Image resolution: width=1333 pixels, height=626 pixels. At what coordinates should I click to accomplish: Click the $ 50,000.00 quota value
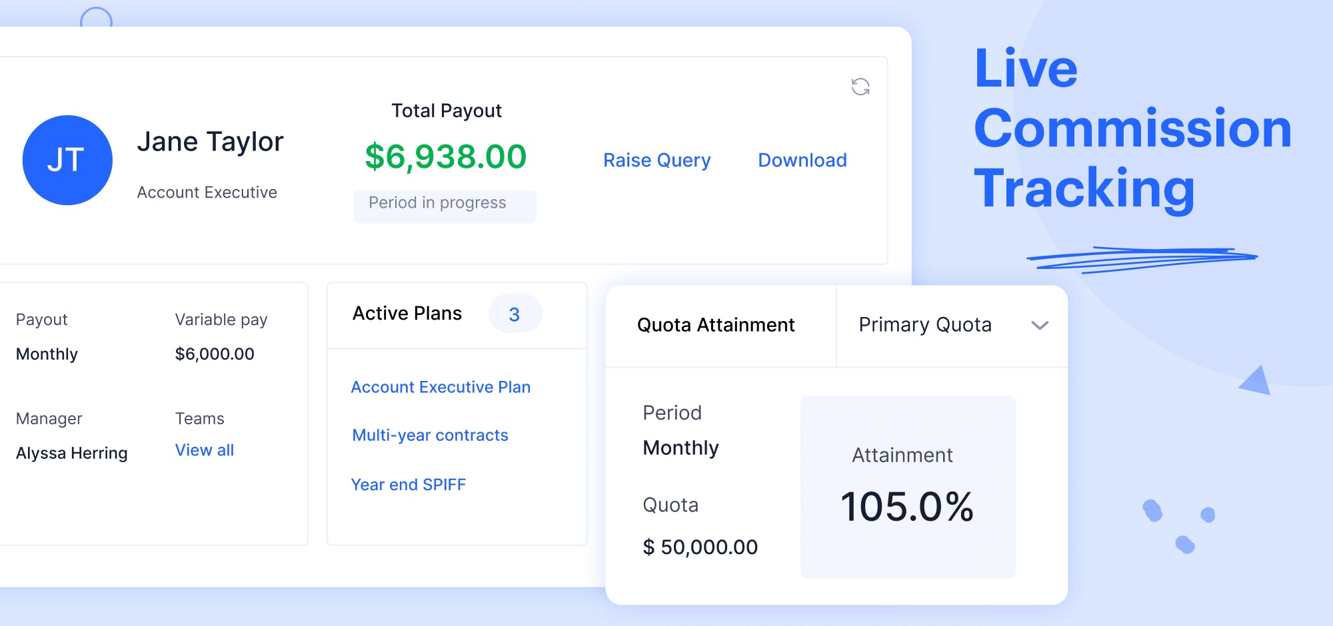(700, 547)
